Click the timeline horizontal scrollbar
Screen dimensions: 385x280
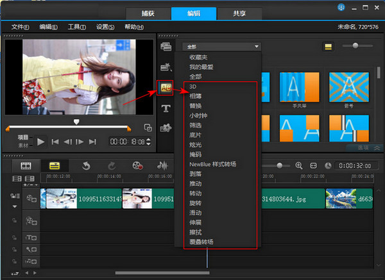pyautogui.click(x=162, y=273)
